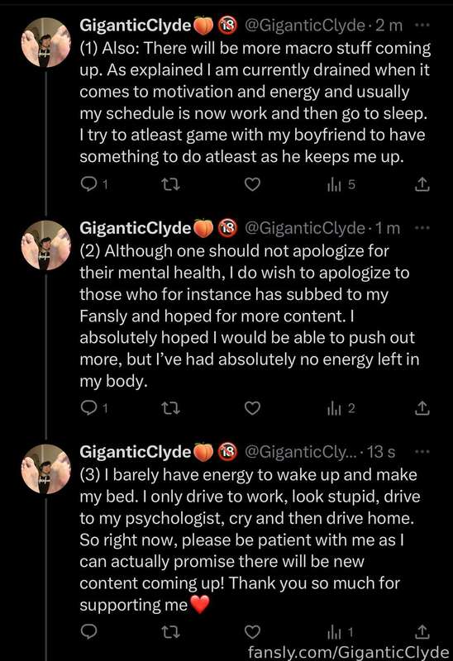Open GiganticClyde's avatar on the first tweet
Viewport: 453px width, 661px height.
click(x=46, y=42)
